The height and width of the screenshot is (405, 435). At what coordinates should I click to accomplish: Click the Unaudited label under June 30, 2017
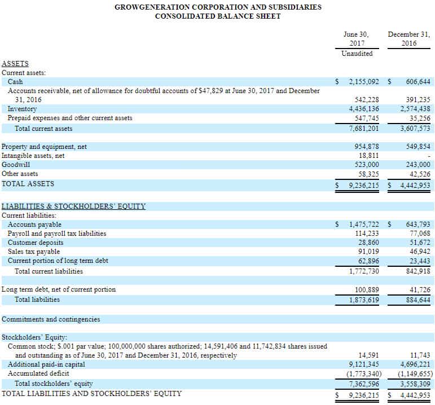[357, 54]
